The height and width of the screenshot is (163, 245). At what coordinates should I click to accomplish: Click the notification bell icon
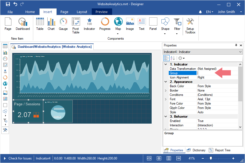click(200, 12)
